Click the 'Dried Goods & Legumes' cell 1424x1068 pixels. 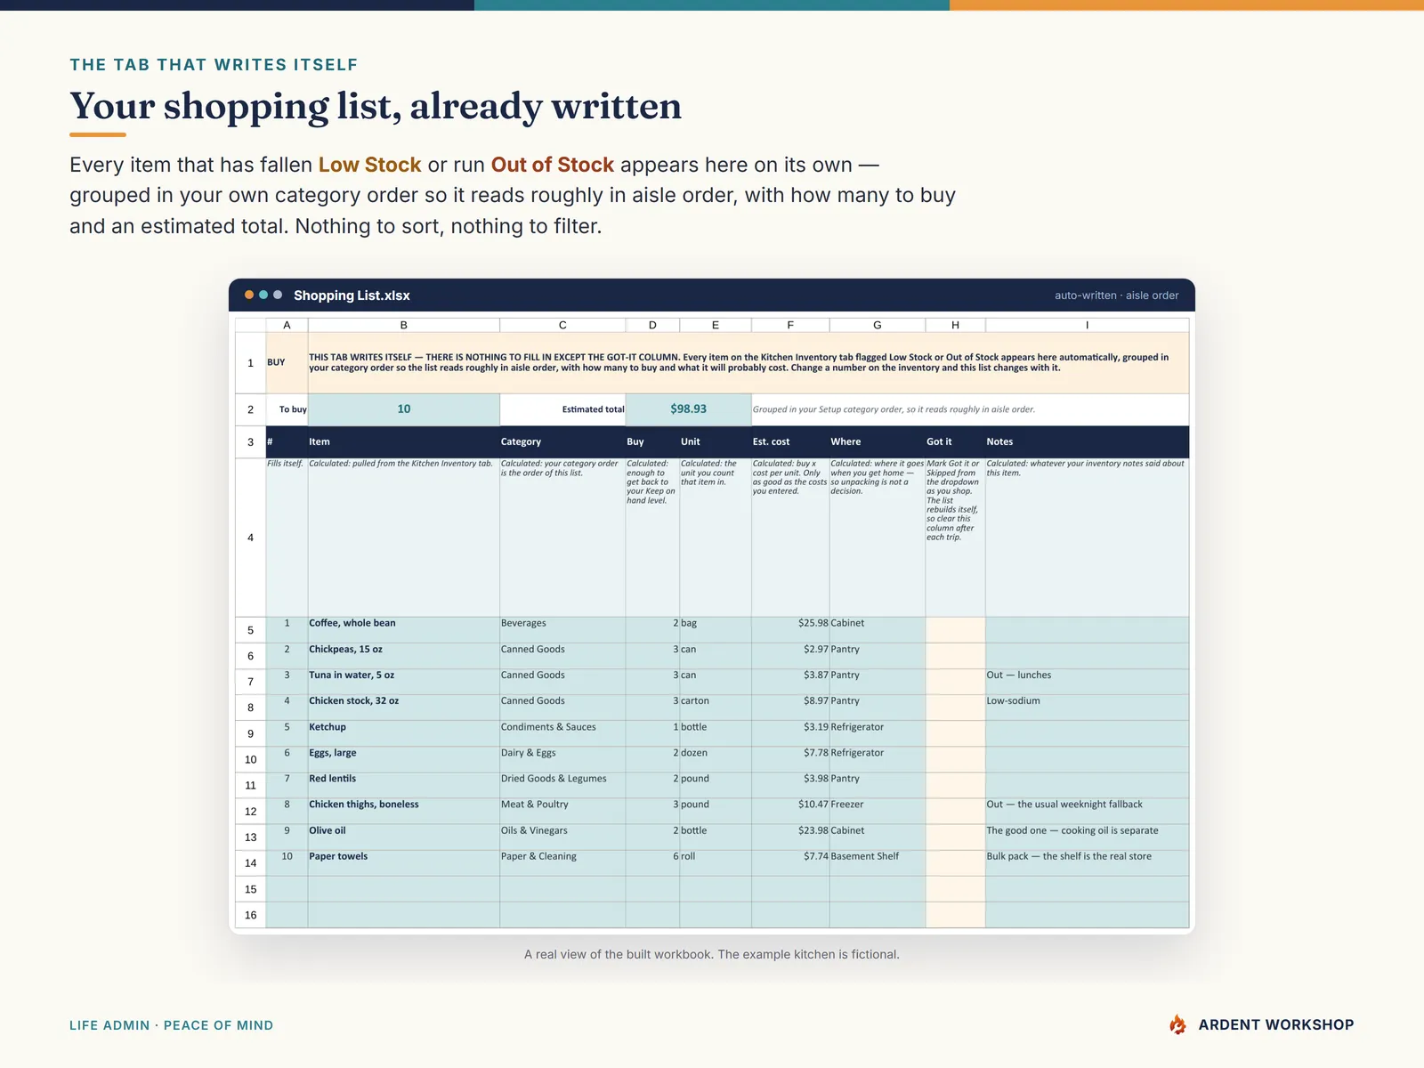[562, 785]
